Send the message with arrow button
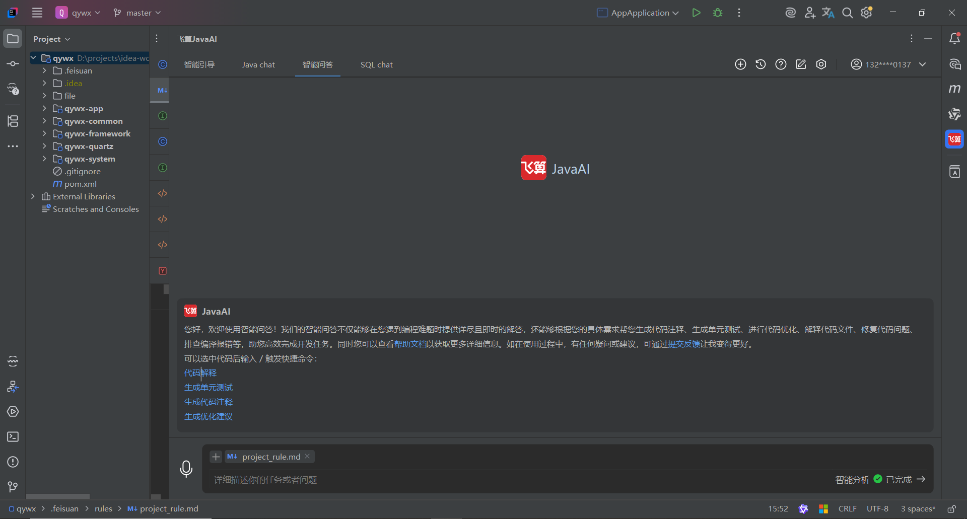 [921, 479]
